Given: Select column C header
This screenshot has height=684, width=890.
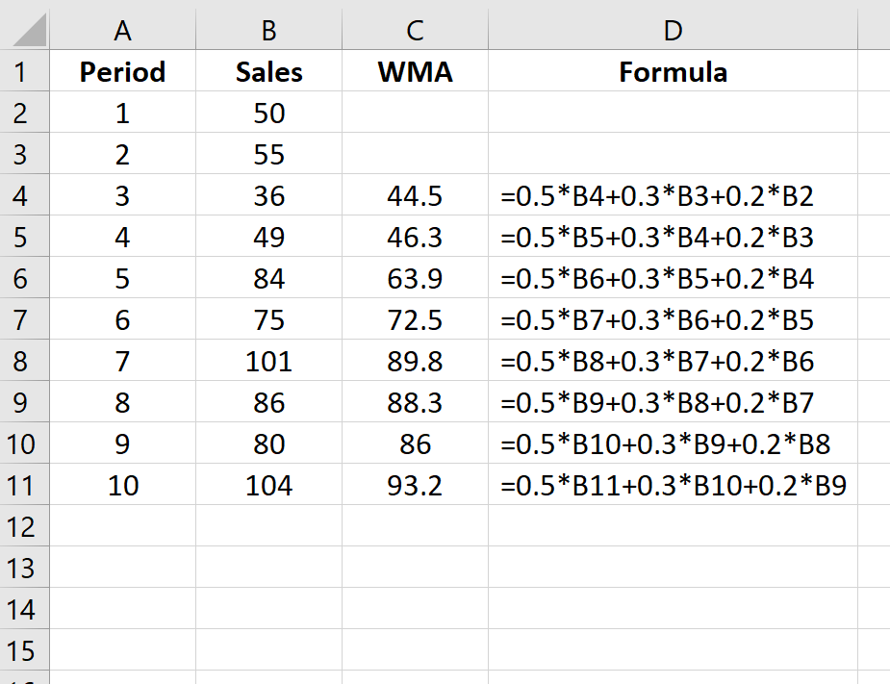Looking at the screenshot, I should pos(415,28).
